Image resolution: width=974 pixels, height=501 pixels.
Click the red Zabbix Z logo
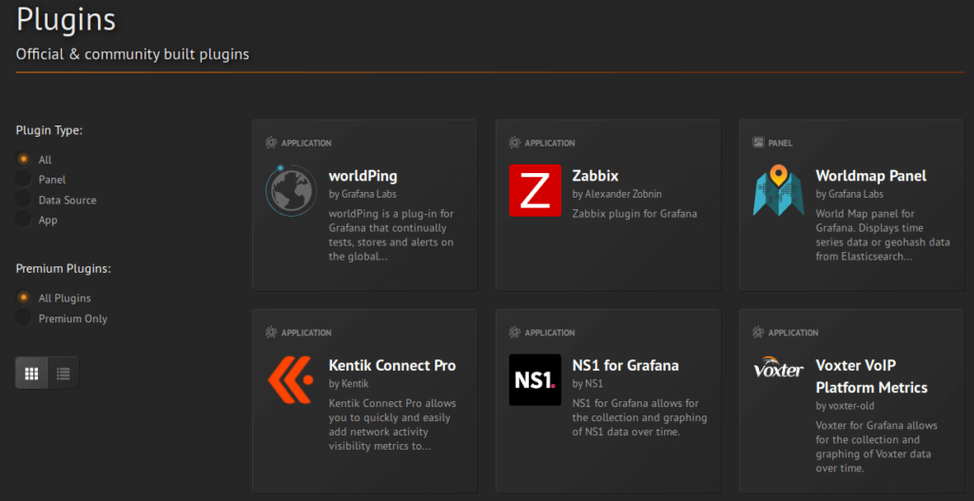tap(535, 190)
